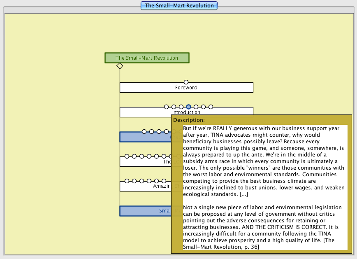
Task: Select the Amazing chapter node
Action: [x=145, y=186]
